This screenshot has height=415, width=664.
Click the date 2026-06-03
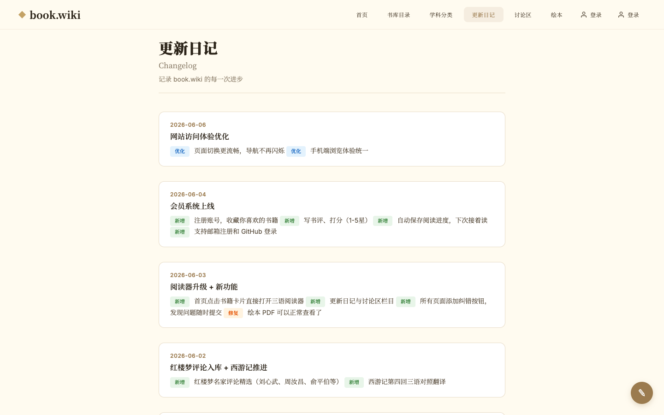click(x=188, y=275)
